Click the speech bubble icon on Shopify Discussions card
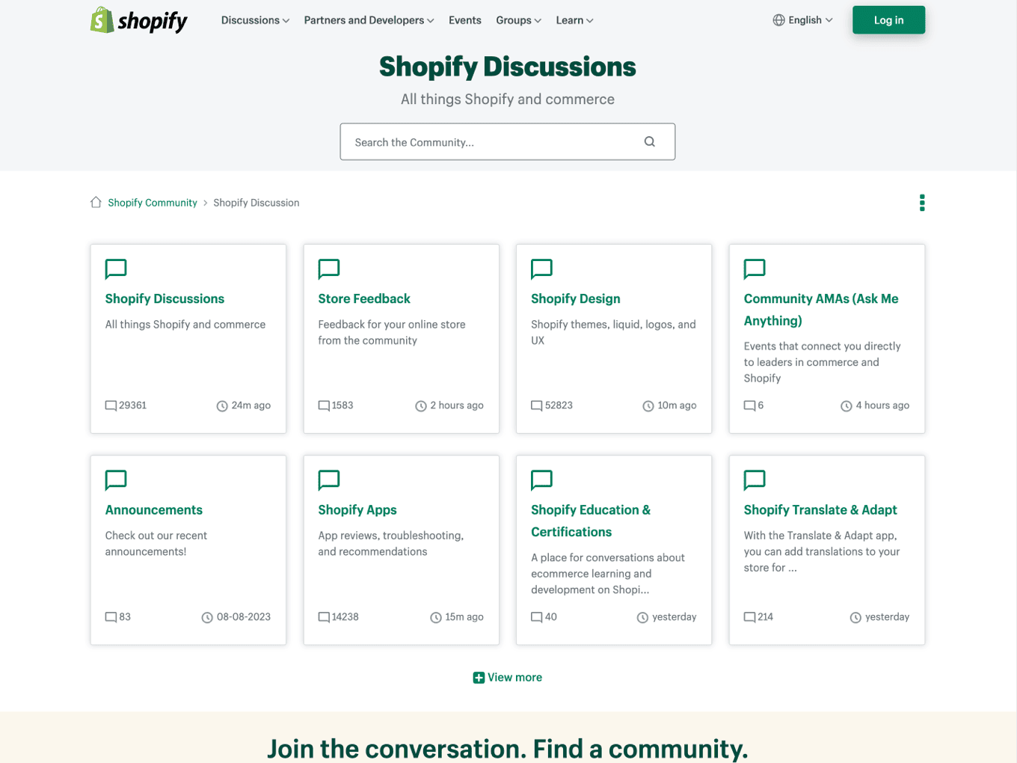Viewport: 1017px width, 763px height. click(x=116, y=269)
